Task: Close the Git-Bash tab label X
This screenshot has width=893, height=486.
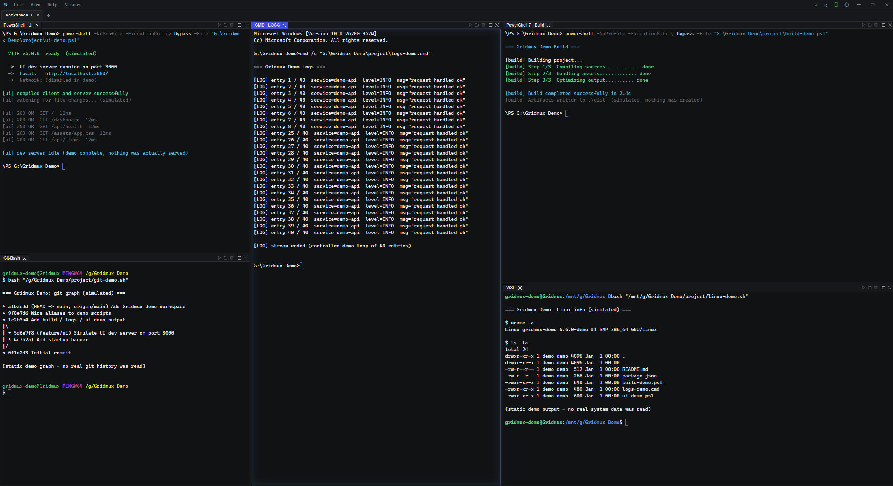Action: point(24,258)
